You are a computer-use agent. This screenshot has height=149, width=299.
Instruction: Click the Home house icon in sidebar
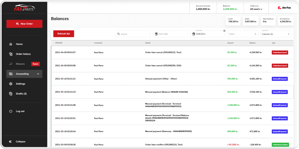point(11,44)
